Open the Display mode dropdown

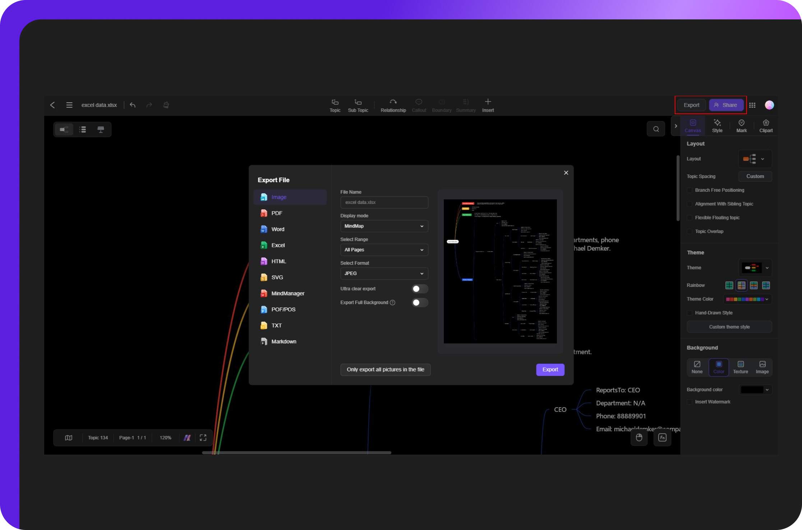point(383,226)
